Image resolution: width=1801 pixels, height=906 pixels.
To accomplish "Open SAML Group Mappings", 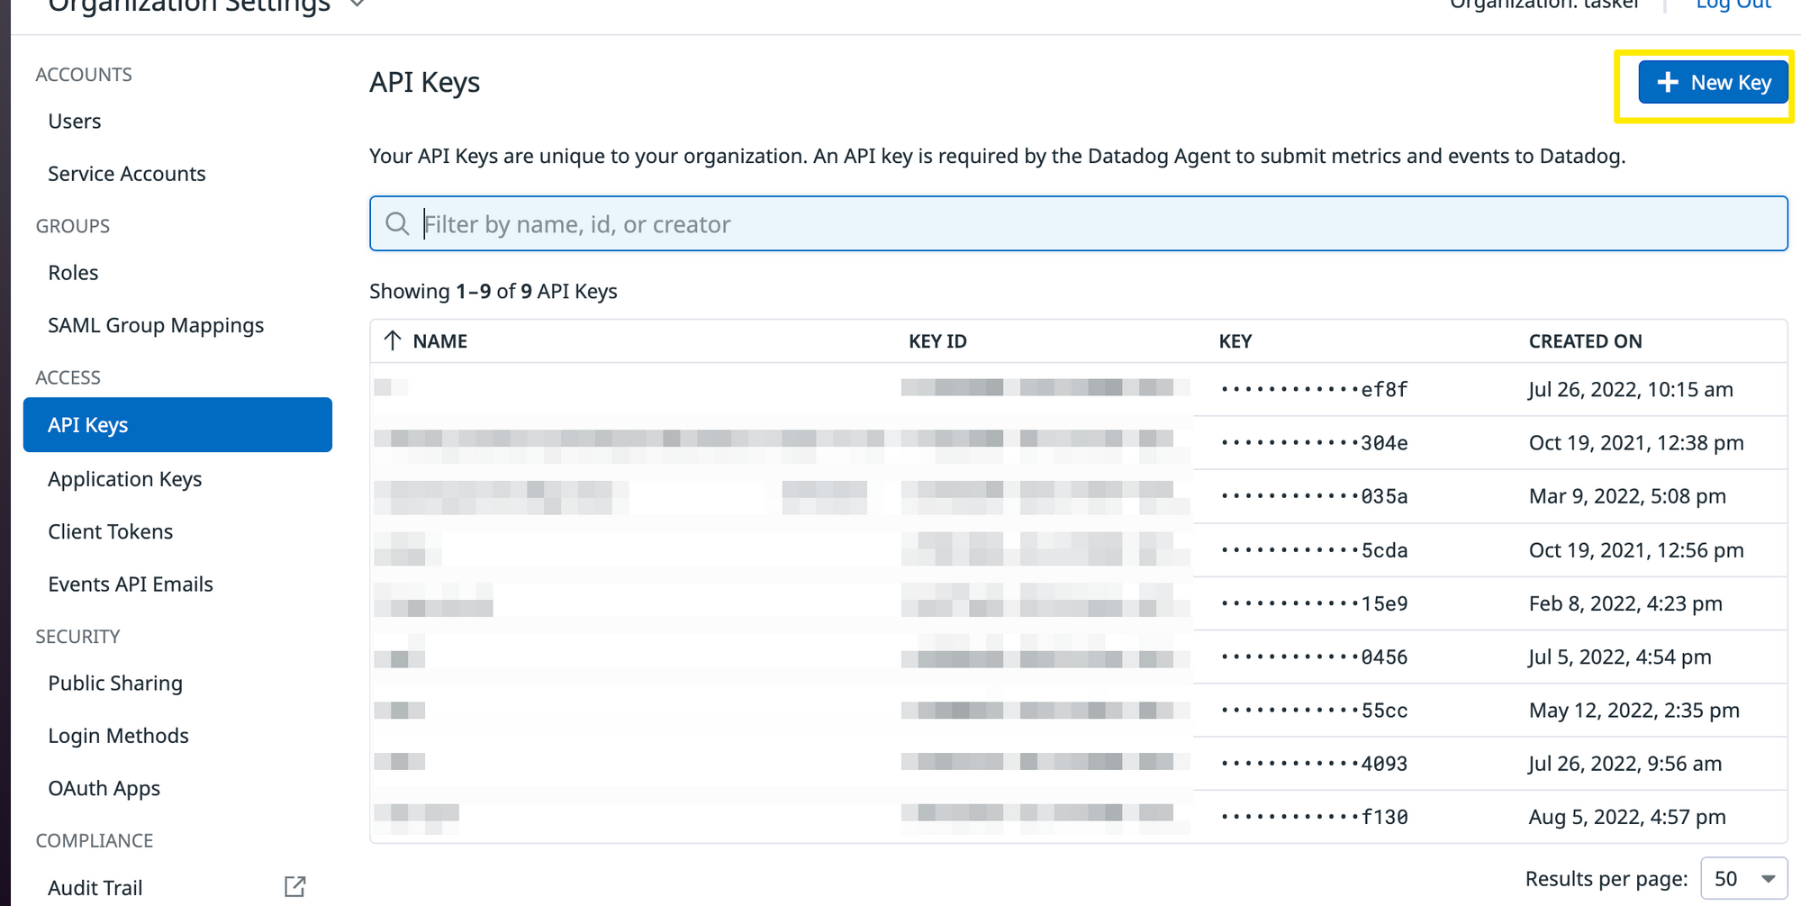I will click(x=156, y=325).
